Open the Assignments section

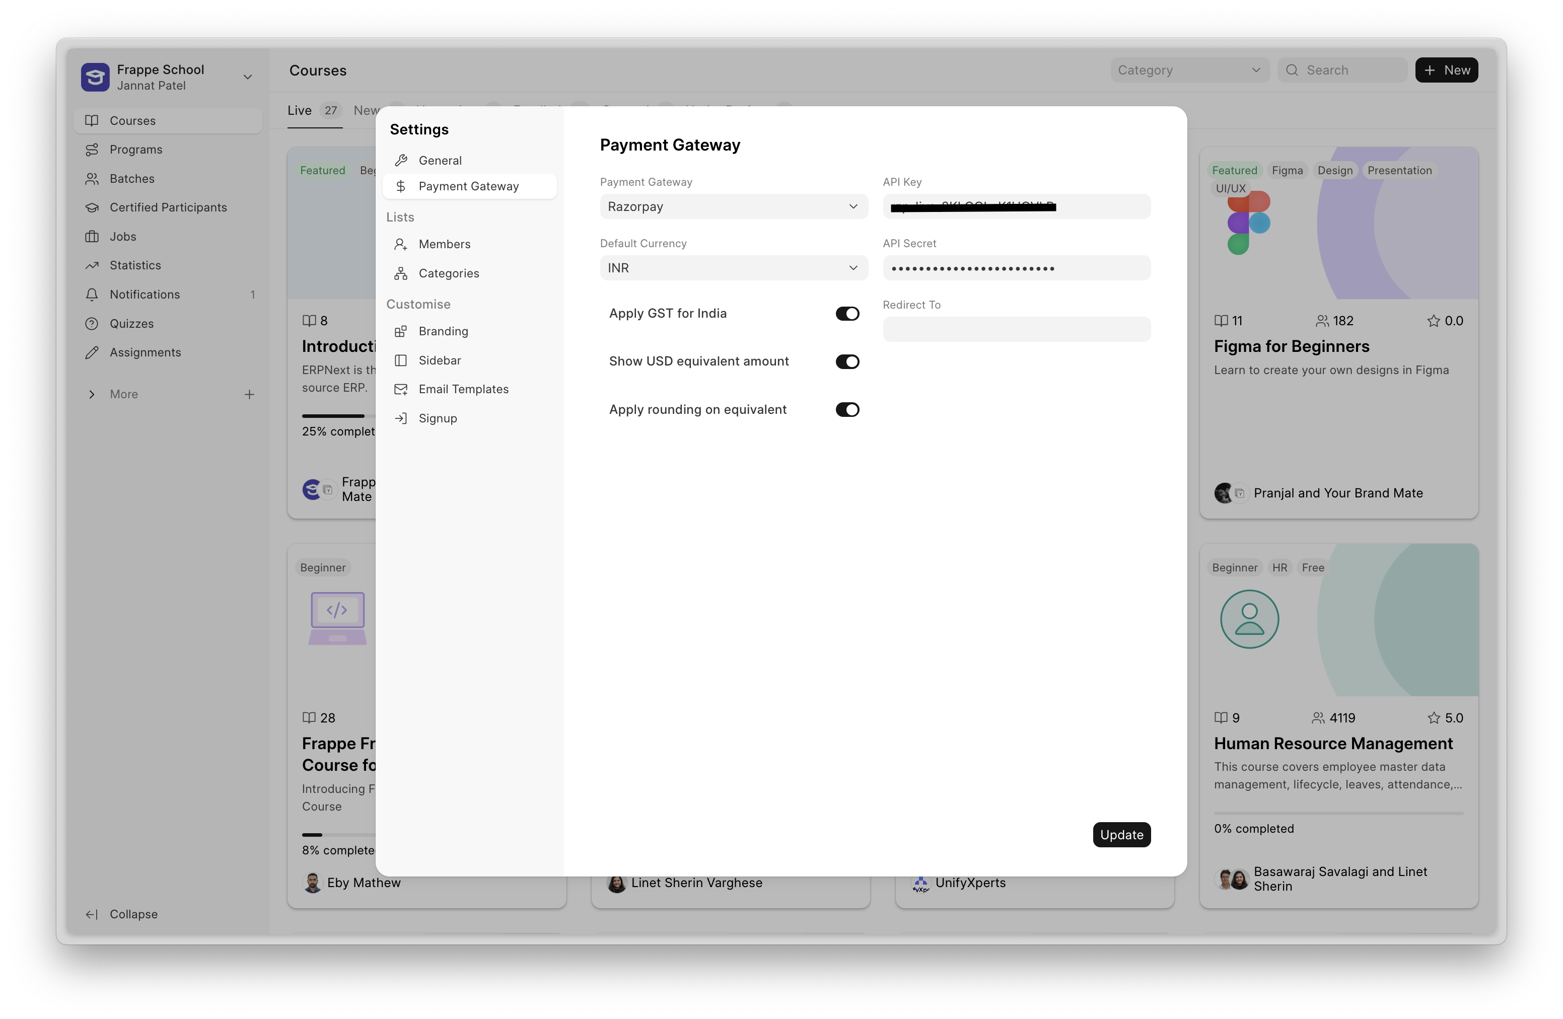[145, 352]
